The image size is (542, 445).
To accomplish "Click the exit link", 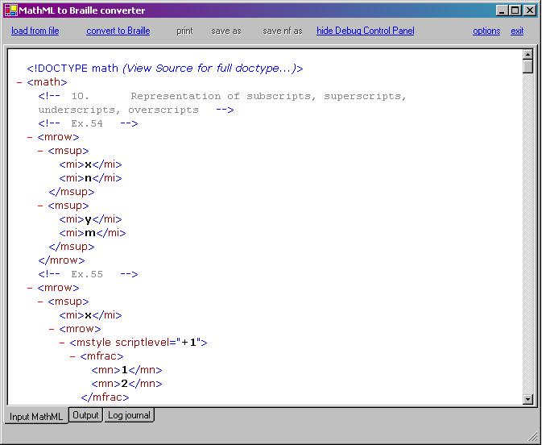I will (x=517, y=31).
